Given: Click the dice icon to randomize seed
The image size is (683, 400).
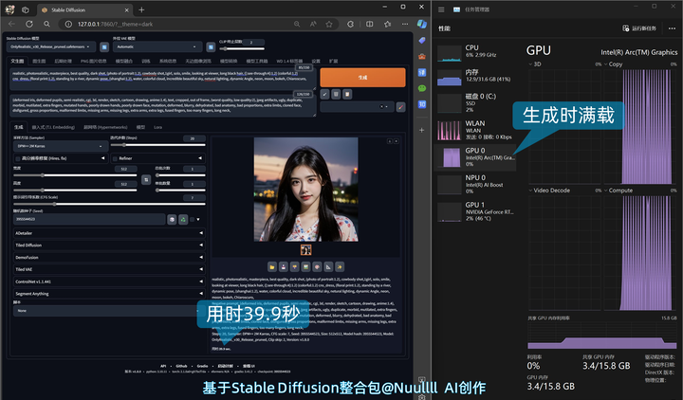Looking at the screenshot, I should tap(172, 219).
